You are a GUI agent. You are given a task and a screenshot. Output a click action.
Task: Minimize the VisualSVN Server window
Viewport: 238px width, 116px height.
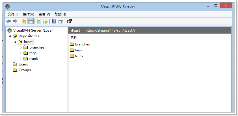coord(208,6)
